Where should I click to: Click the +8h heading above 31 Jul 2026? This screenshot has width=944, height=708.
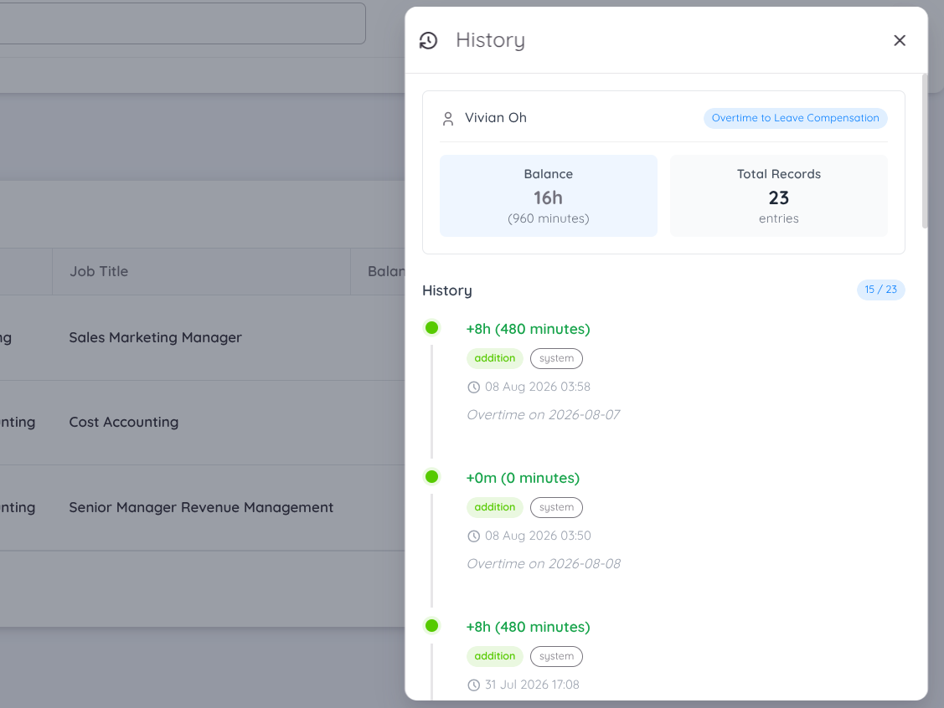(x=528, y=627)
